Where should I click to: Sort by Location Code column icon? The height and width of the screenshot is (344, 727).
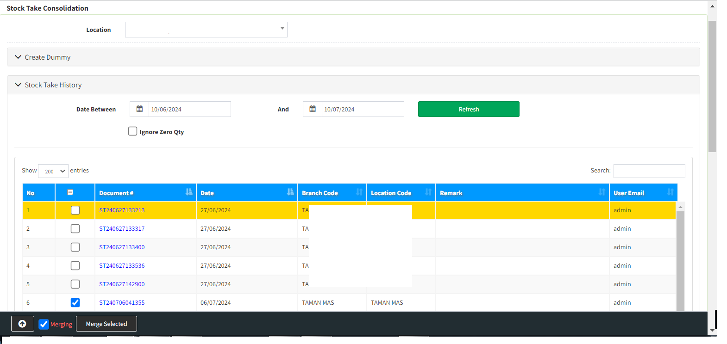pyautogui.click(x=428, y=192)
